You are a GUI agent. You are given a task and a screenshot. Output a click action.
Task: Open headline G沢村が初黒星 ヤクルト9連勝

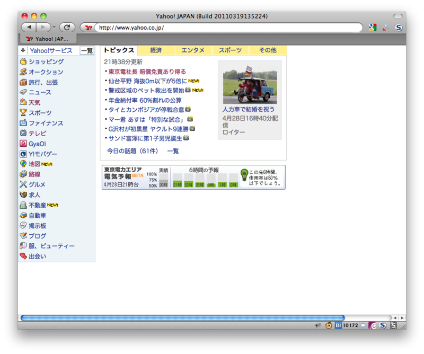[148, 129]
